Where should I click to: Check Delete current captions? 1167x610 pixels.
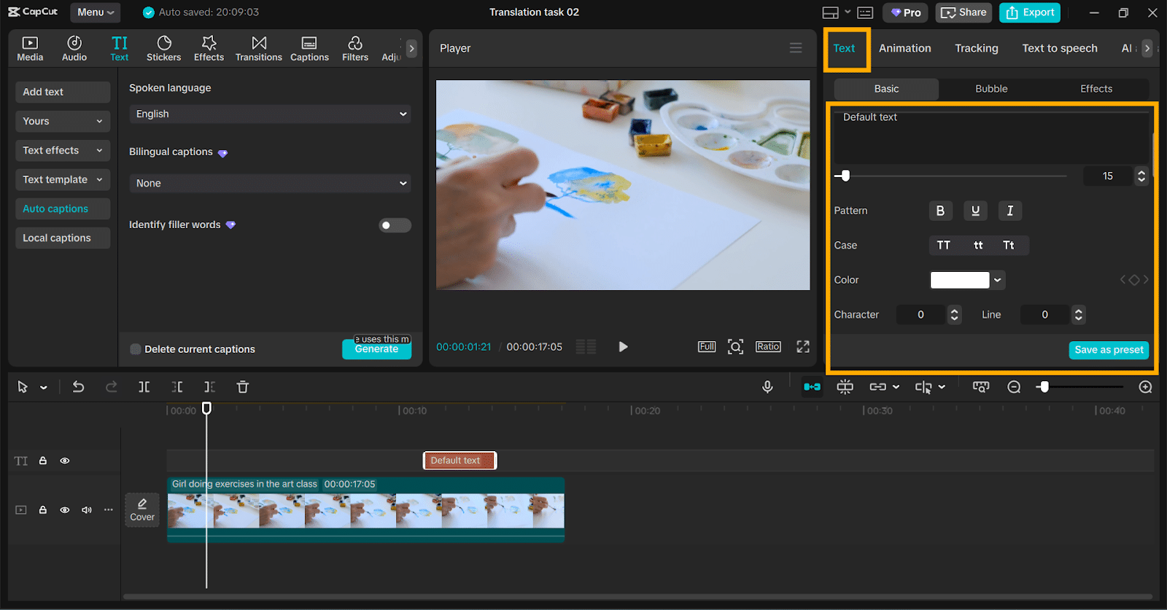click(136, 349)
